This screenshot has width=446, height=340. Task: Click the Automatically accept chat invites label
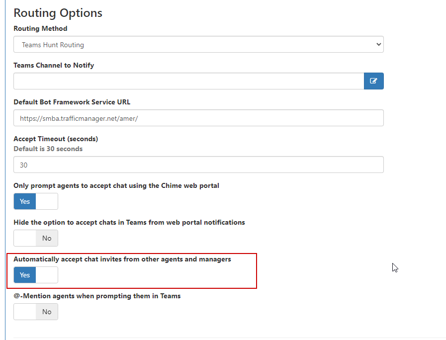click(x=122, y=259)
